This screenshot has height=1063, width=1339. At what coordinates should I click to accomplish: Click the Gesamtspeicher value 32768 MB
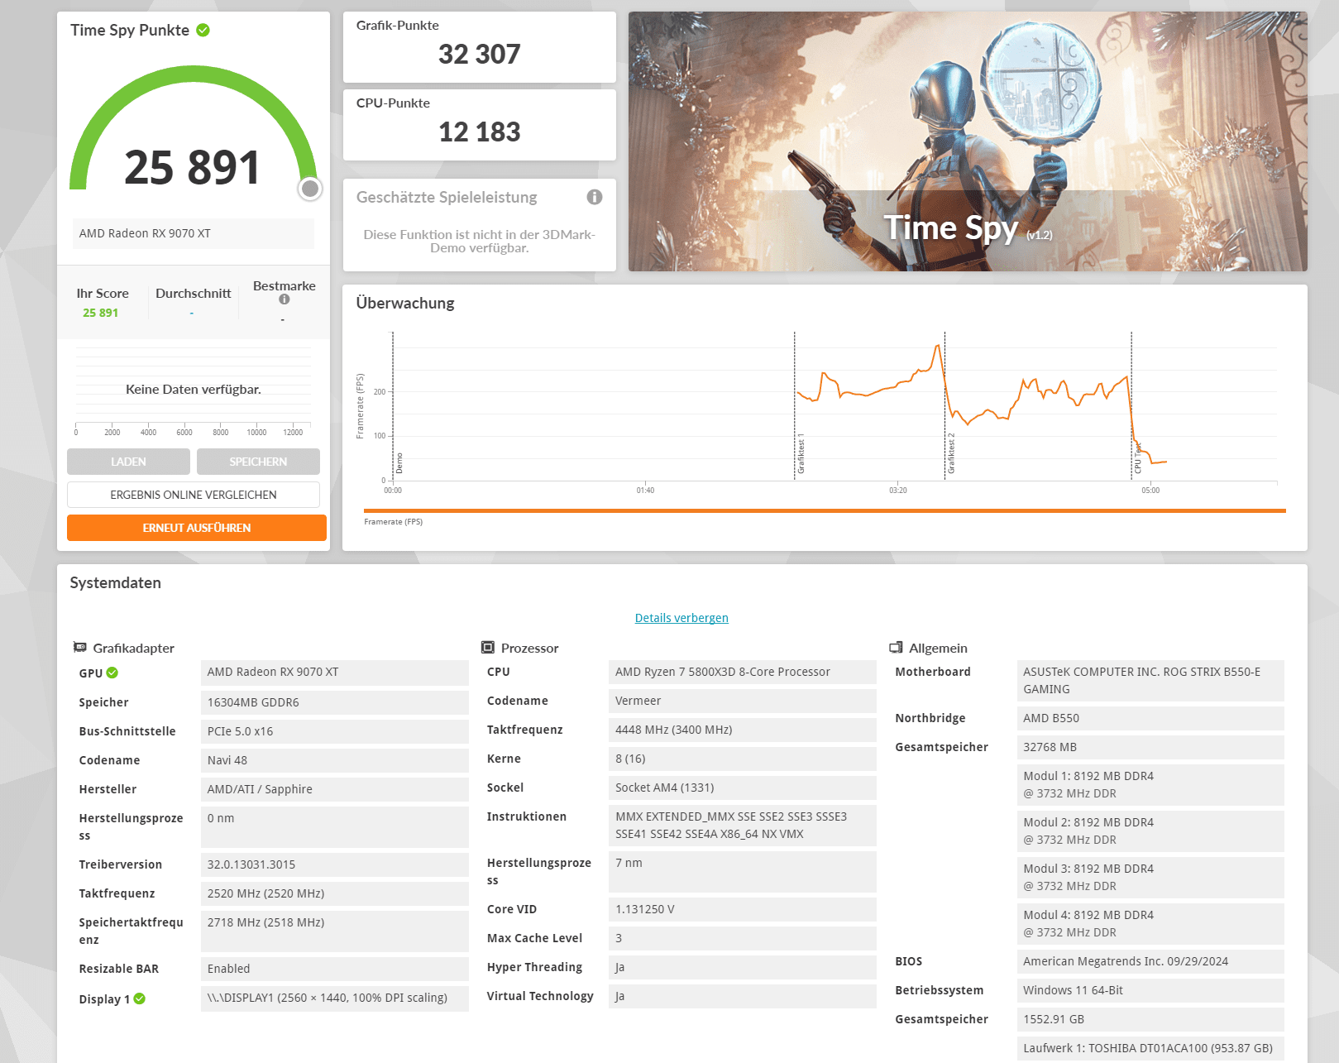coord(1150,747)
